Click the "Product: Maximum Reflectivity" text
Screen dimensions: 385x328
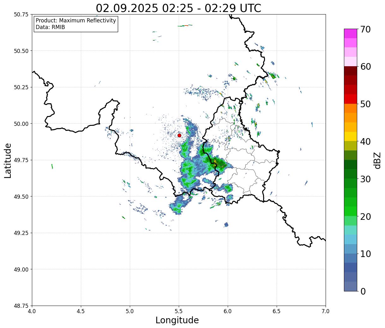point(76,20)
